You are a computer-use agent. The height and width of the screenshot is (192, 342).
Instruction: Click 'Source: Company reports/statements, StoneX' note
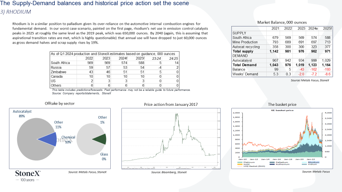pos(81,93)
